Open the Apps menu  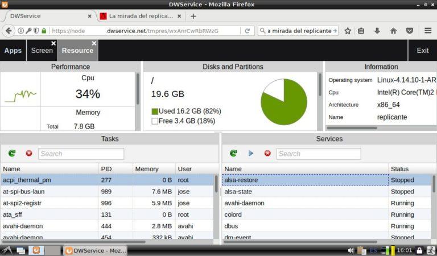[13, 51]
